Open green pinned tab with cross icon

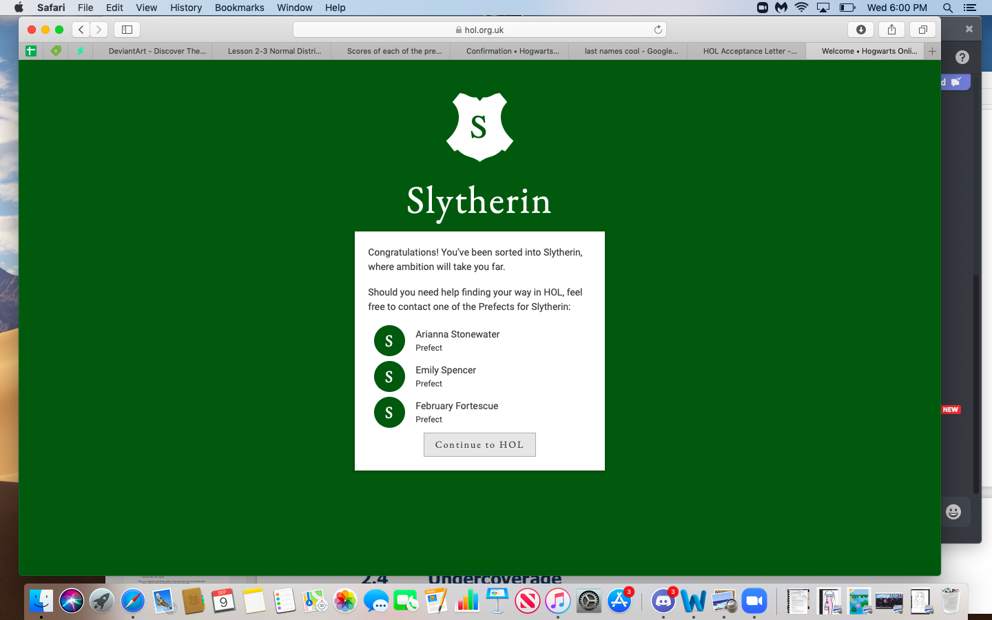31,51
